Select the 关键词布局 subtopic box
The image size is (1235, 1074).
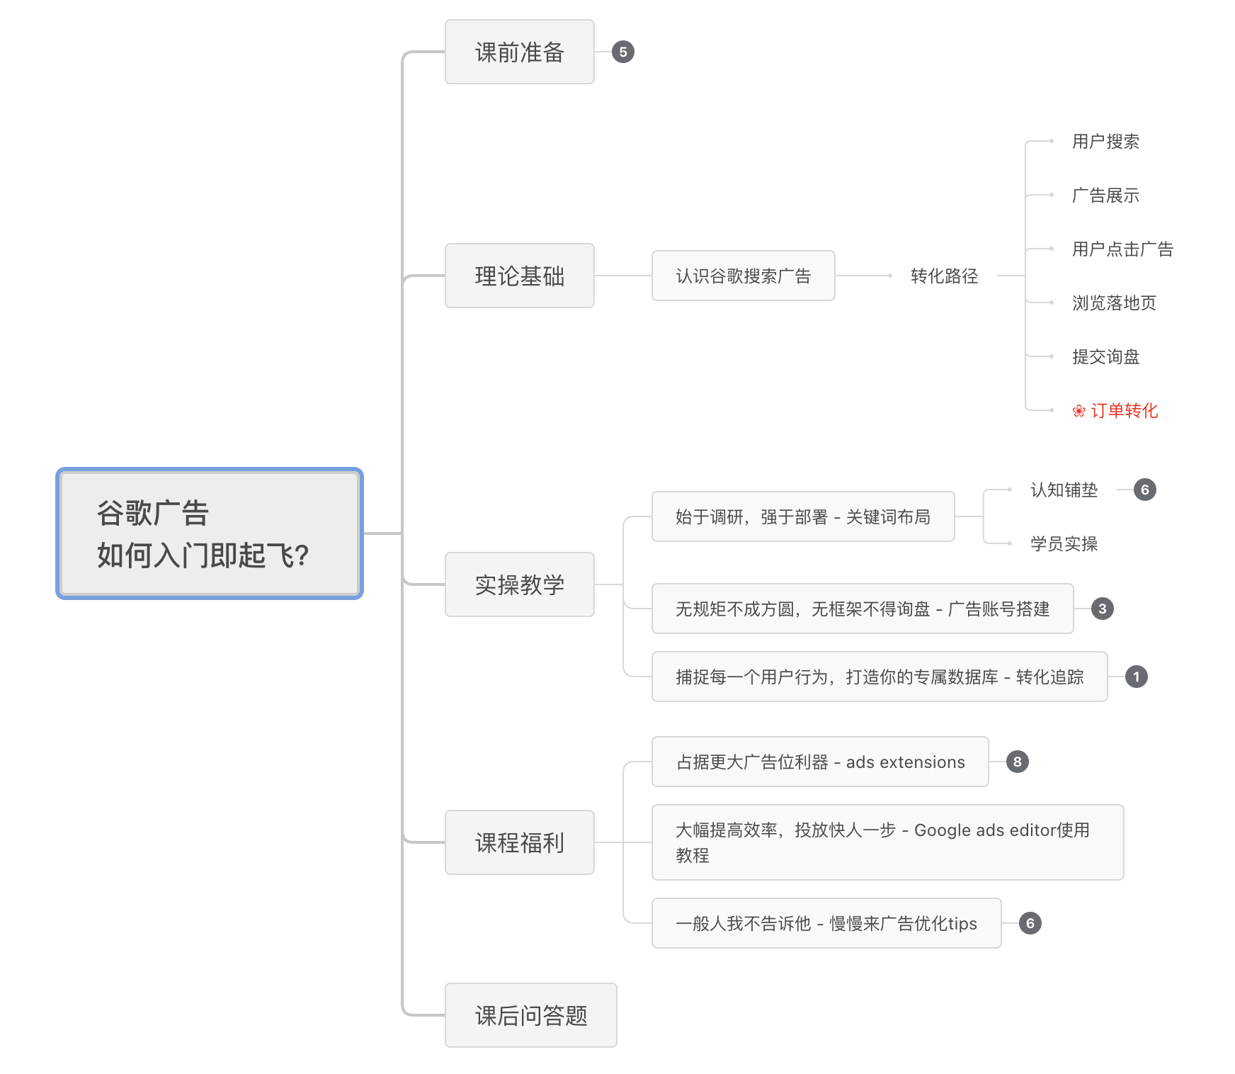click(802, 516)
